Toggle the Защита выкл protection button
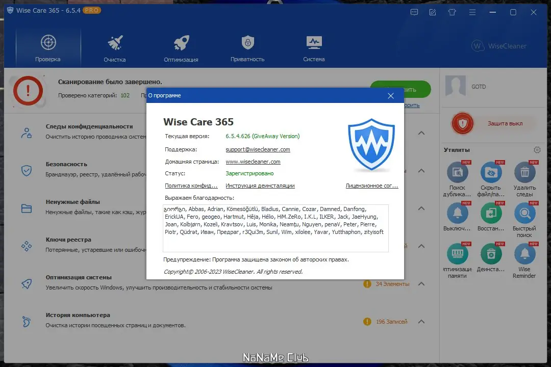 coord(494,124)
